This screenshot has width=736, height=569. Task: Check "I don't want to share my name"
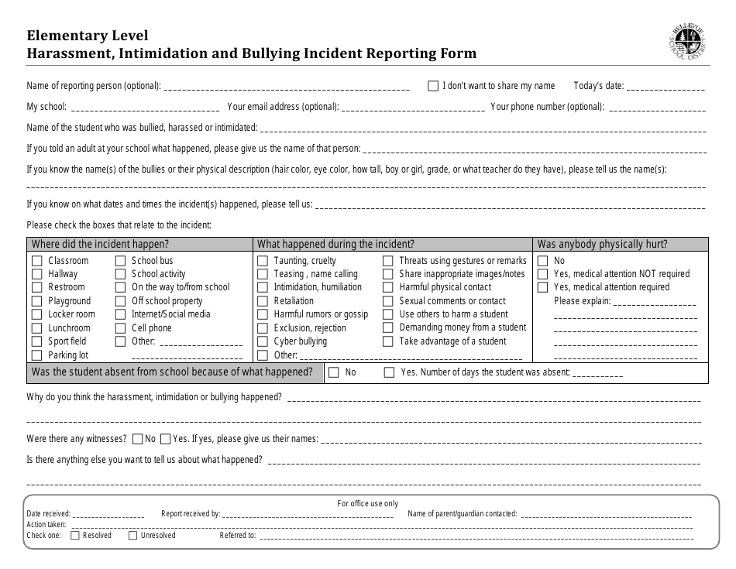point(433,85)
